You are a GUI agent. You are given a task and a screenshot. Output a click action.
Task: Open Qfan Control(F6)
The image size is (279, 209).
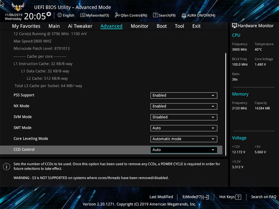coord(131,15)
